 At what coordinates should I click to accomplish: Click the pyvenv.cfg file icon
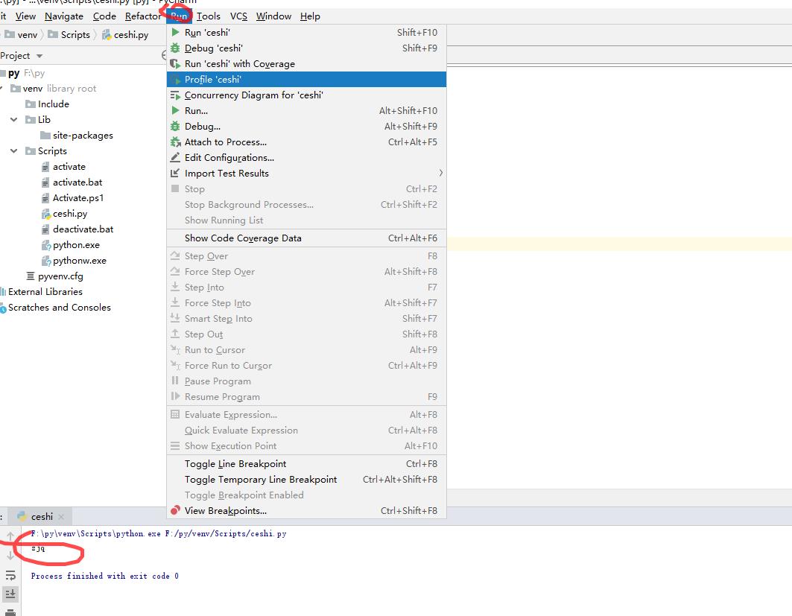(x=31, y=276)
